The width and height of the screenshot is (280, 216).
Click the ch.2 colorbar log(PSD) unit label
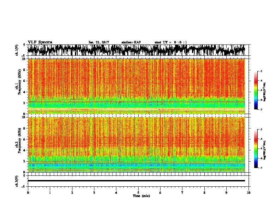(x=265, y=150)
